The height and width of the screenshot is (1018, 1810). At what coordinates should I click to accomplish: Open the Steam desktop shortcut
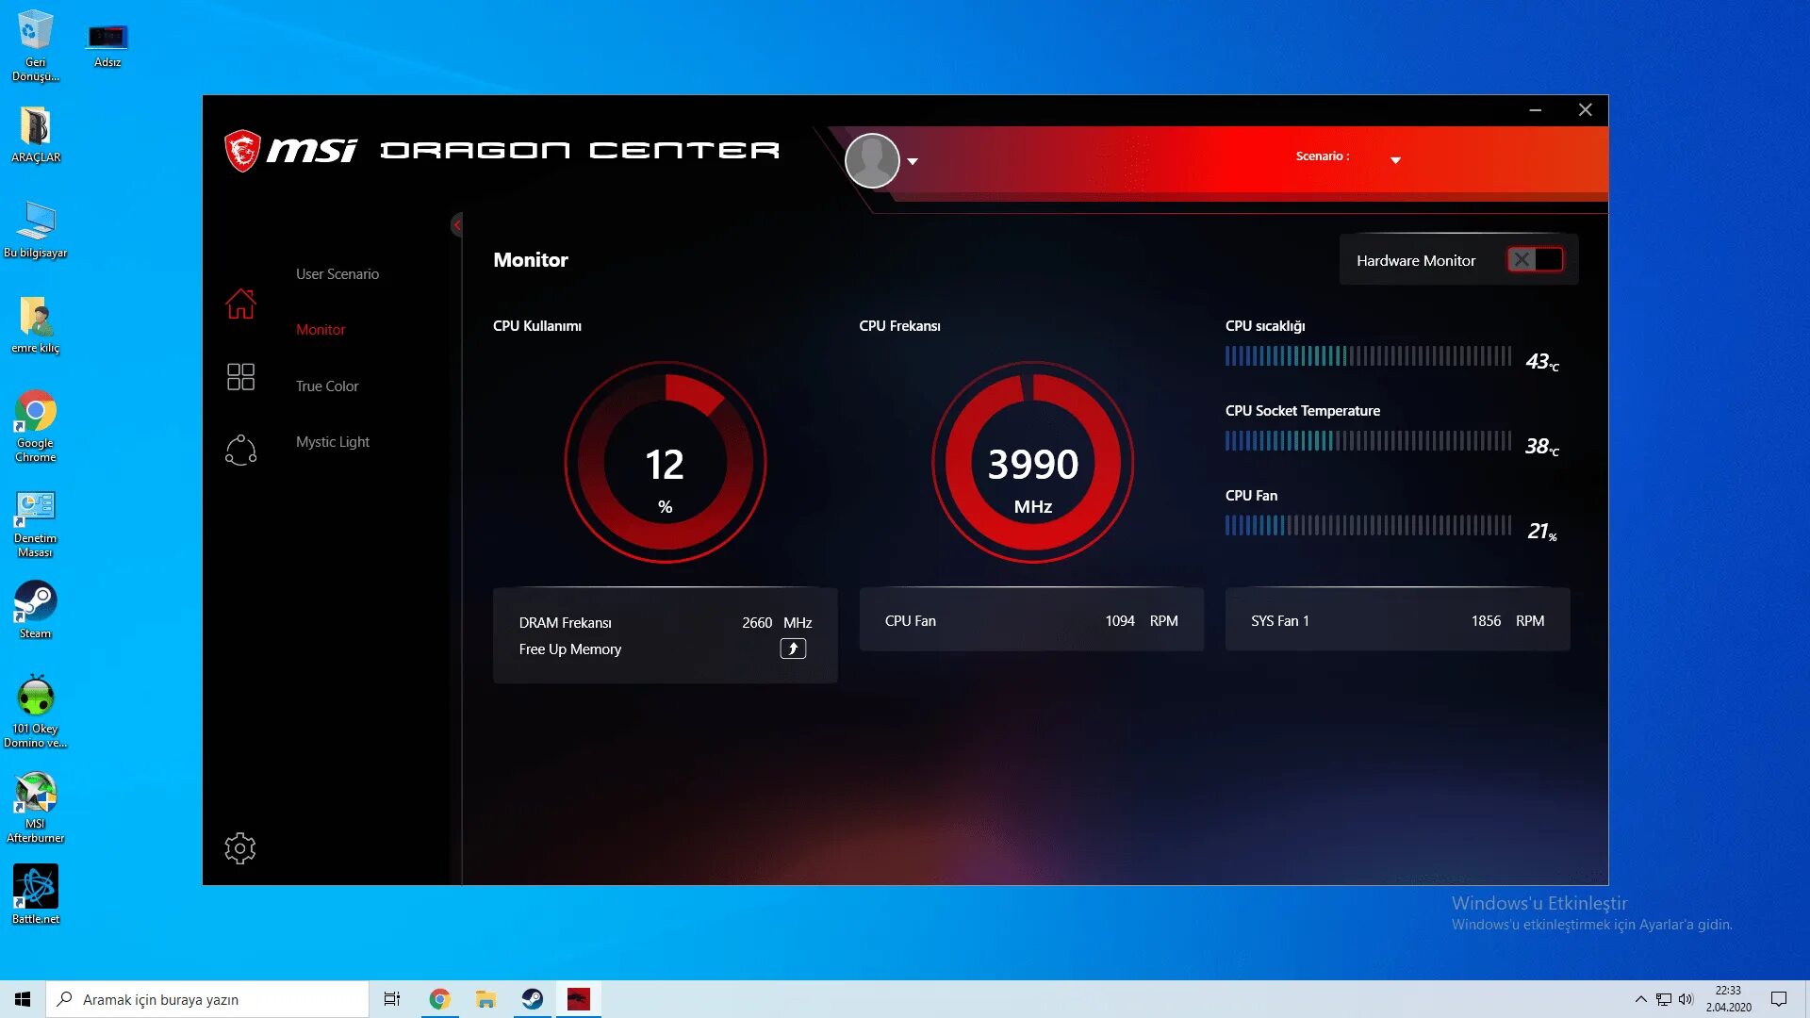35,609
